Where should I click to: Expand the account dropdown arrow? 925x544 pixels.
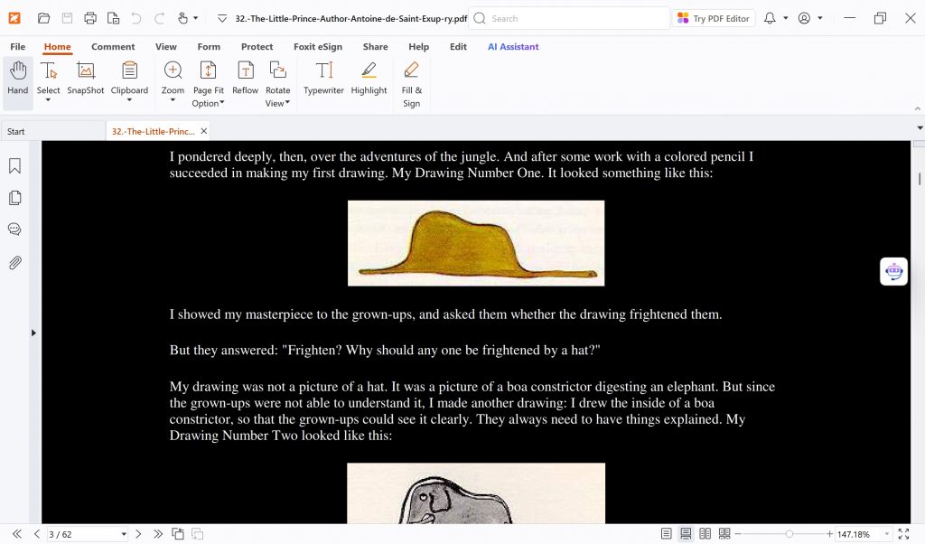click(x=820, y=18)
